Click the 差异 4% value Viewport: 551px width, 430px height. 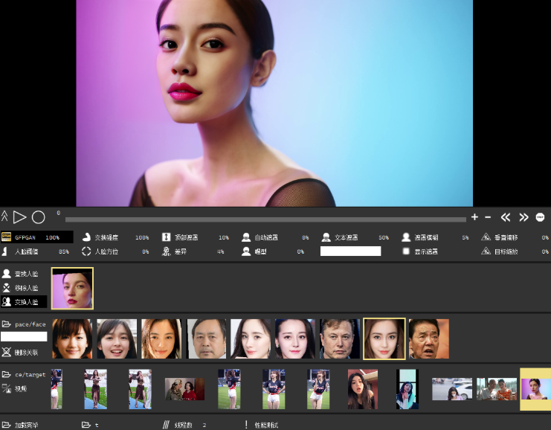click(x=220, y=251)
